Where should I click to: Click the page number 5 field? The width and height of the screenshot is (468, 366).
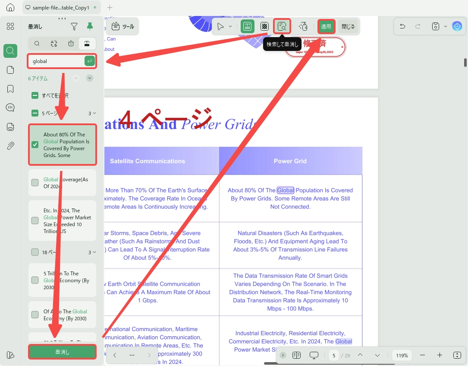(x=334, y=355)
